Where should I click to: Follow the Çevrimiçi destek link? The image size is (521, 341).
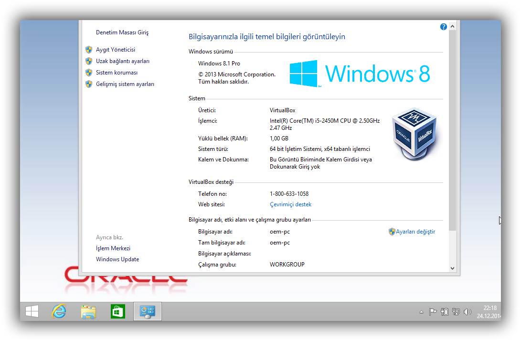pos(290,204)
